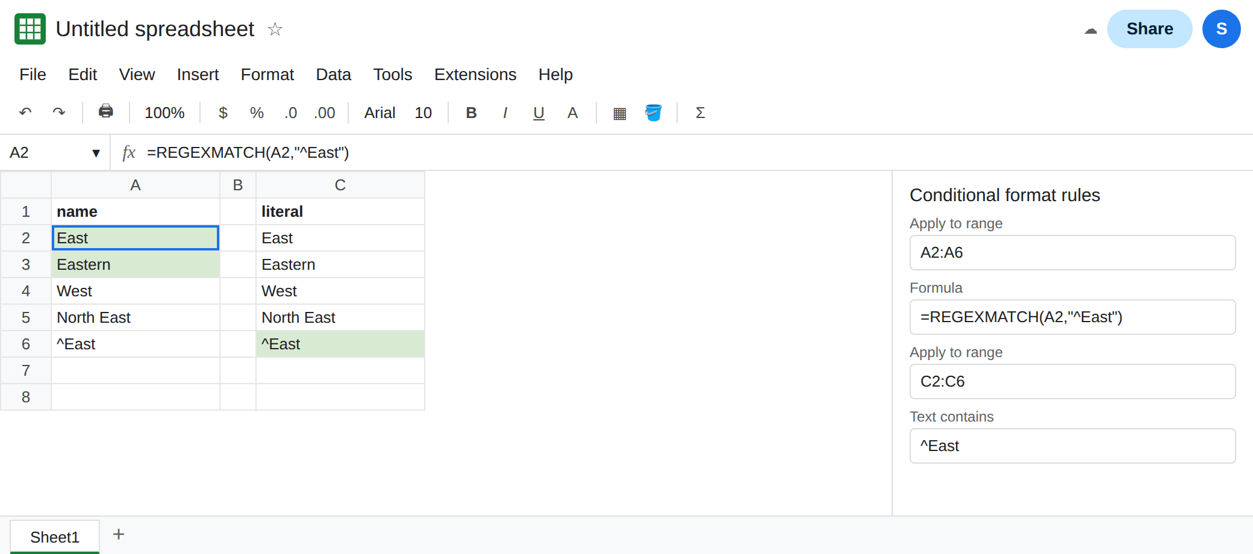Switch to the Sheet1 tab
Screen dimensions: 1253x554
(55, 537)
